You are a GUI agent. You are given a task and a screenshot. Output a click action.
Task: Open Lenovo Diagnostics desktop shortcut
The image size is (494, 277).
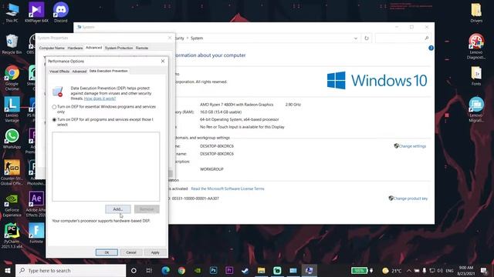coord(476,46)
